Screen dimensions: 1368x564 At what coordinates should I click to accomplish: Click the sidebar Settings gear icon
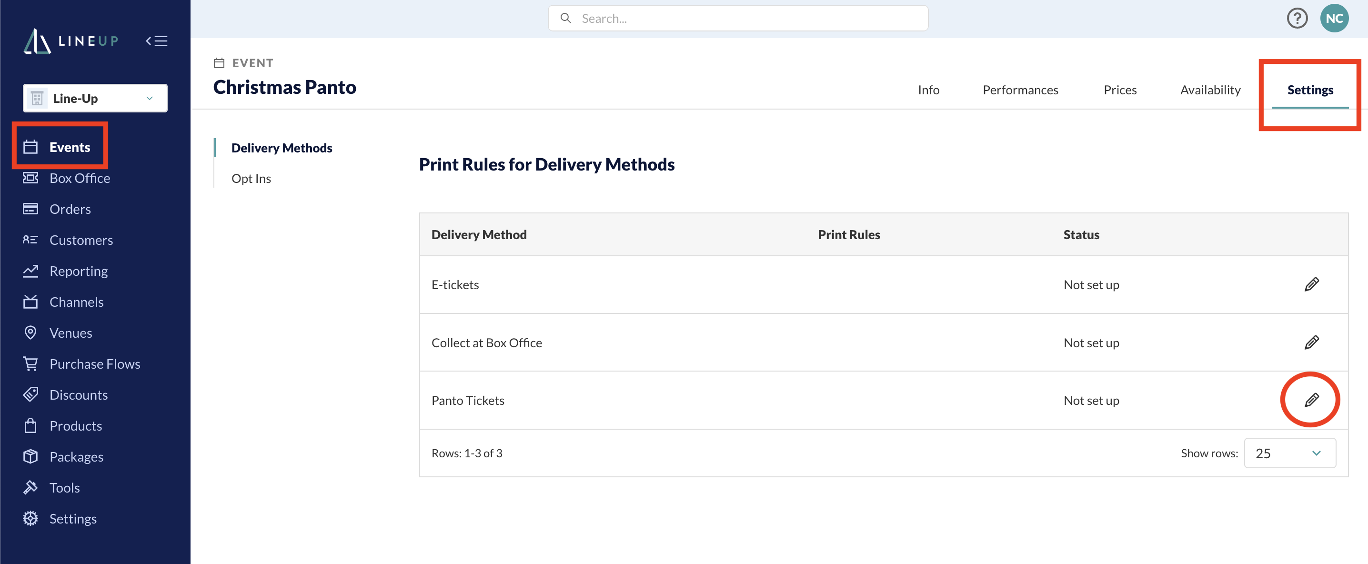click(x=30, y=518)
